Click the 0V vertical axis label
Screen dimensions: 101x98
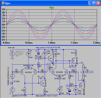coord(4,25)
